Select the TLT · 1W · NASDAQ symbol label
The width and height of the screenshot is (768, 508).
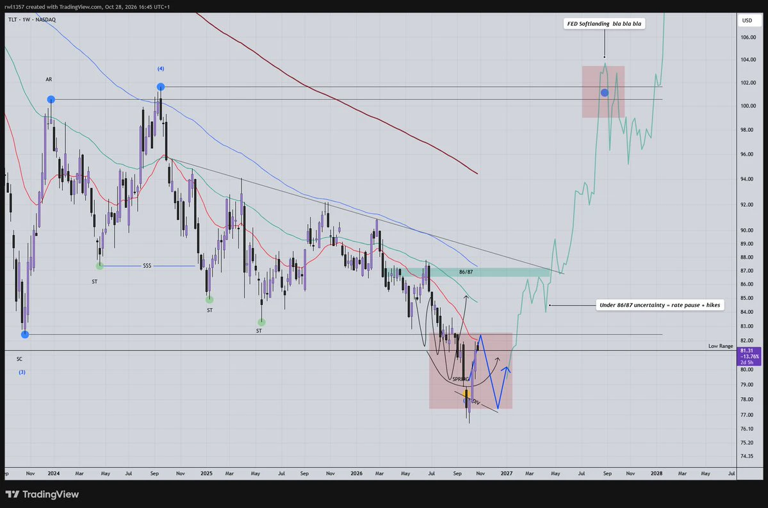[x=32, y=20]
